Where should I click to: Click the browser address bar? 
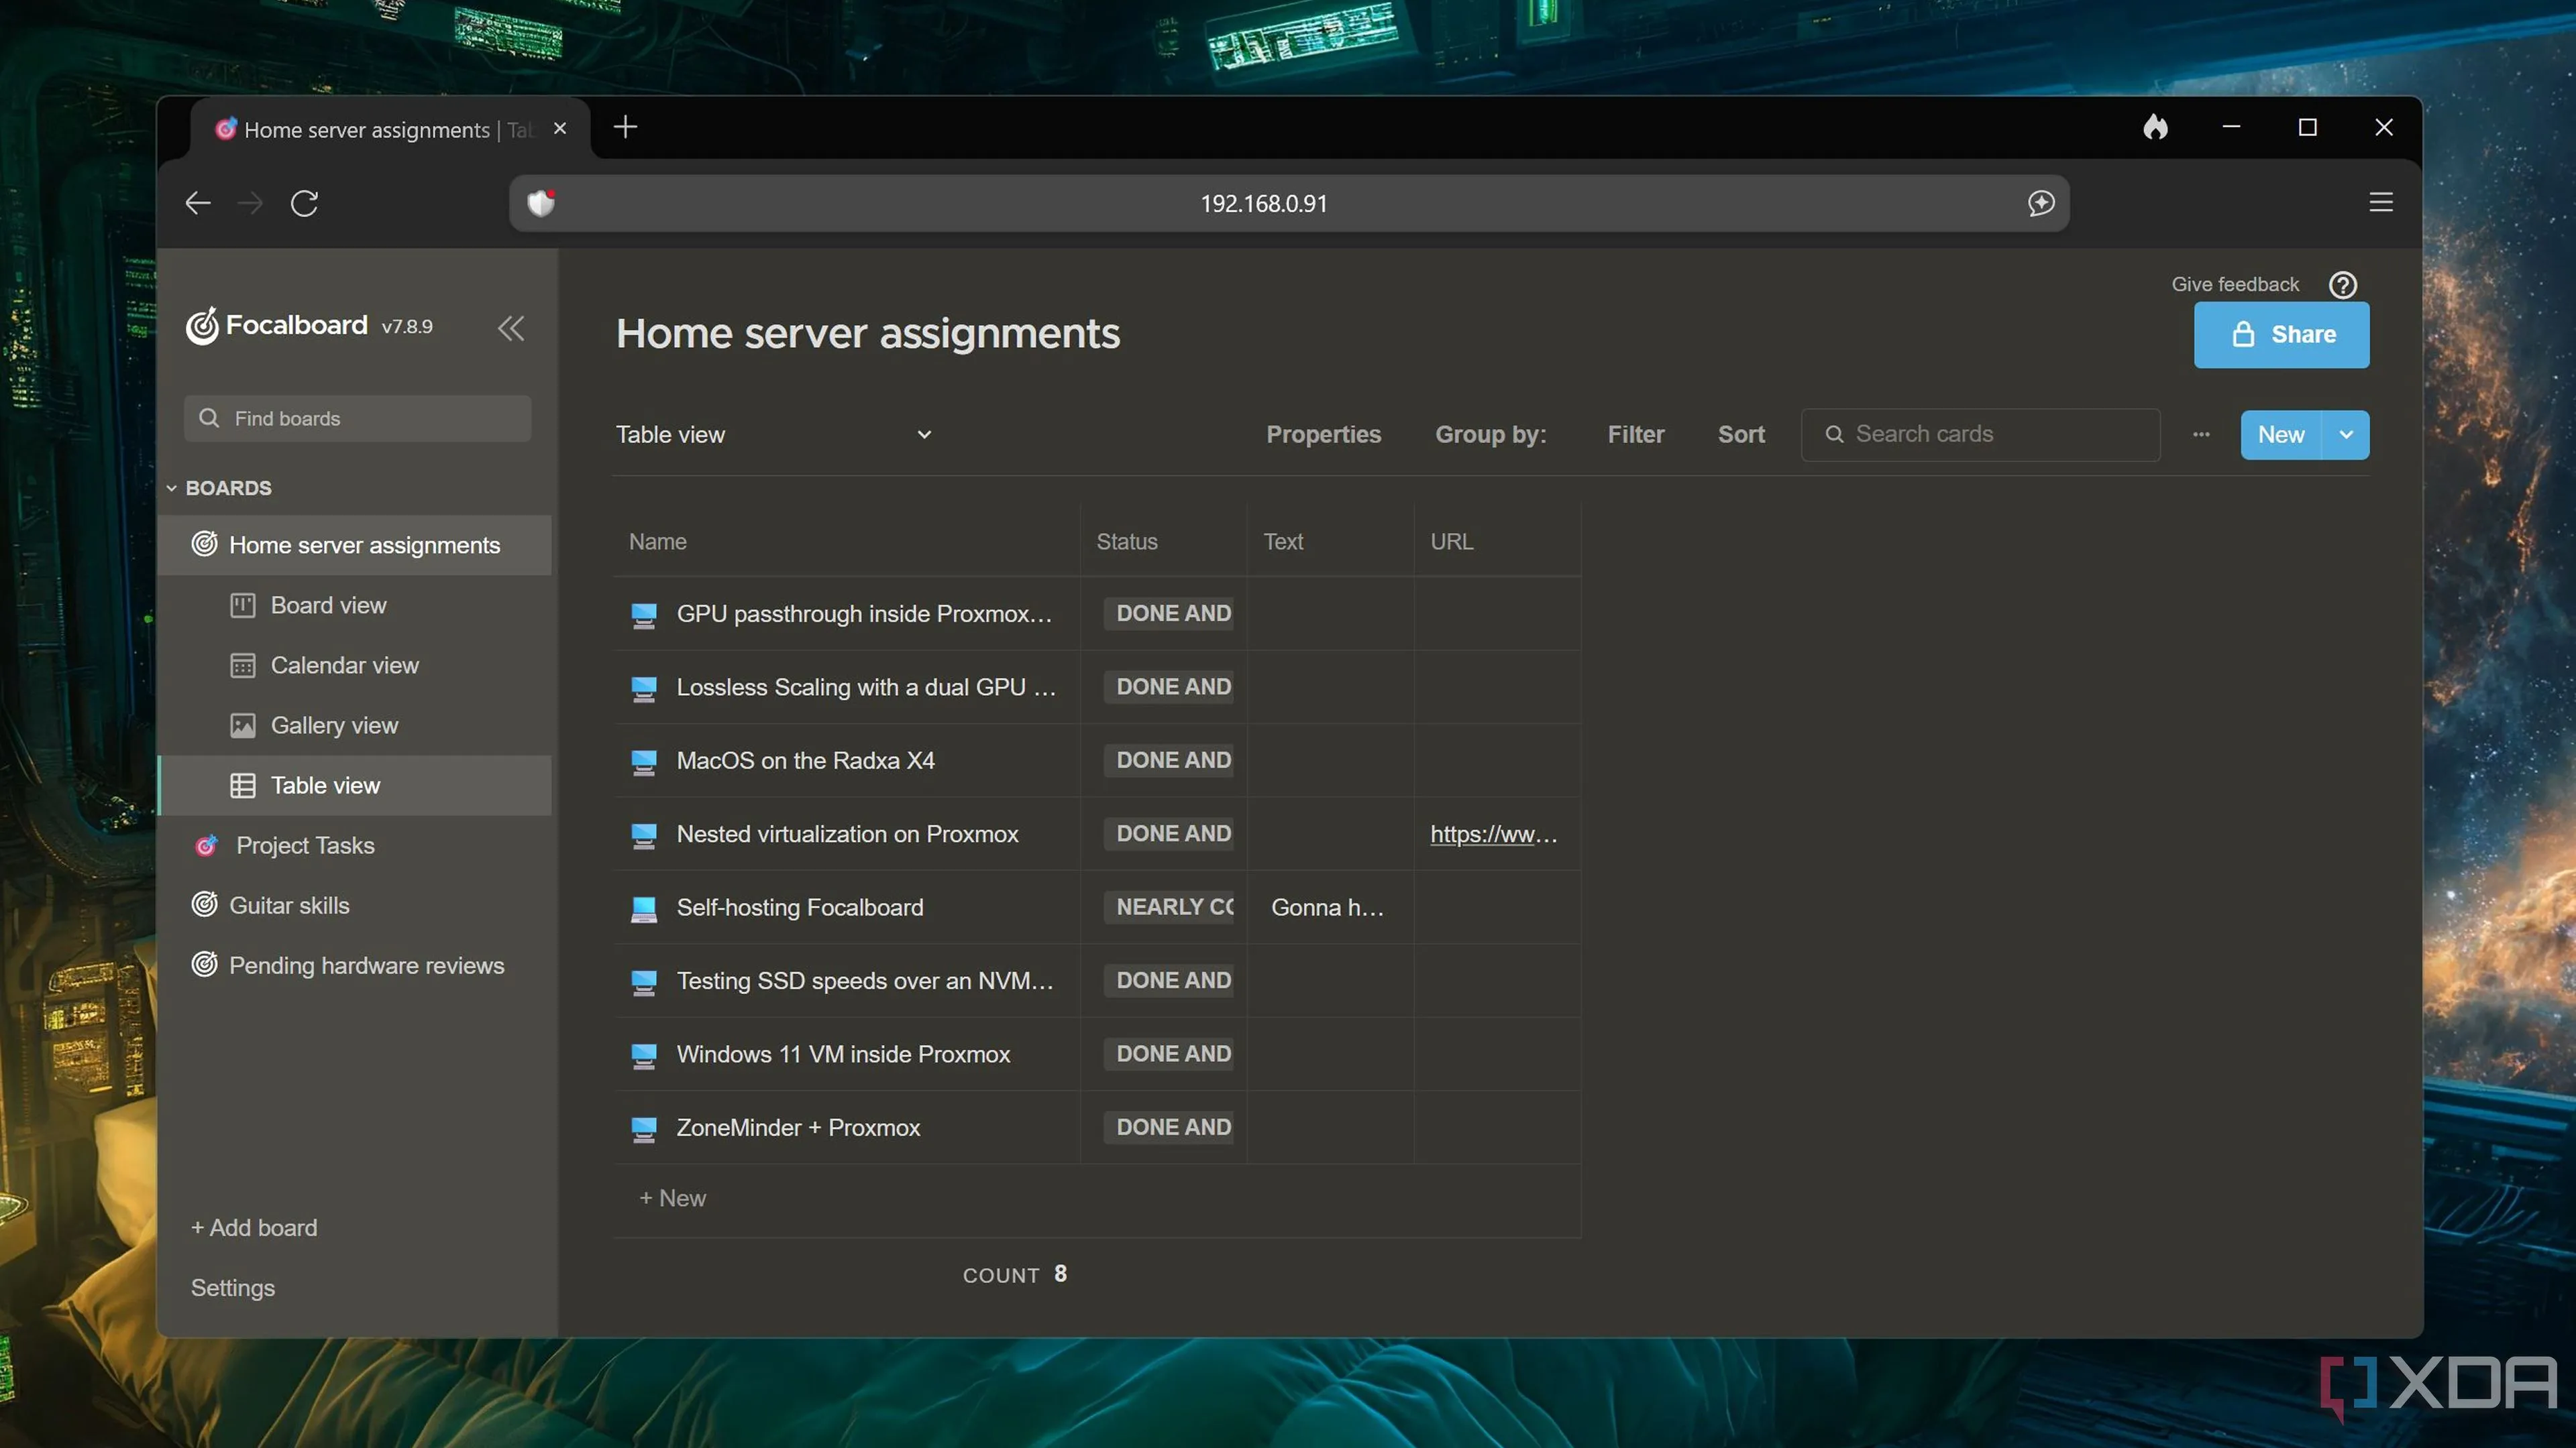point(1289,204)
